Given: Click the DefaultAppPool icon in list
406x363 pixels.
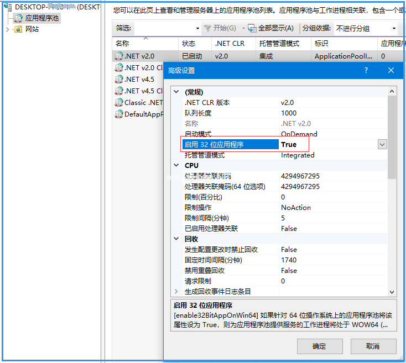Looking at the screenshot, I should (118, 114).
